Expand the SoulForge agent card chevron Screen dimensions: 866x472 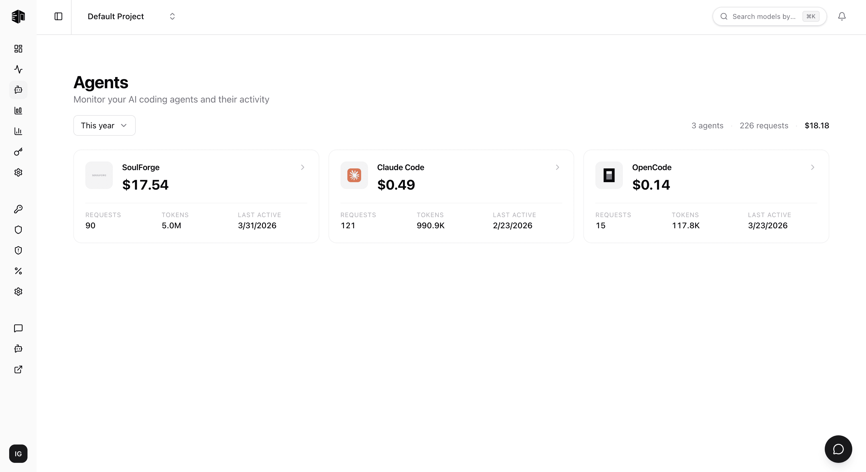pyautogui.click(x=302, y=168)
